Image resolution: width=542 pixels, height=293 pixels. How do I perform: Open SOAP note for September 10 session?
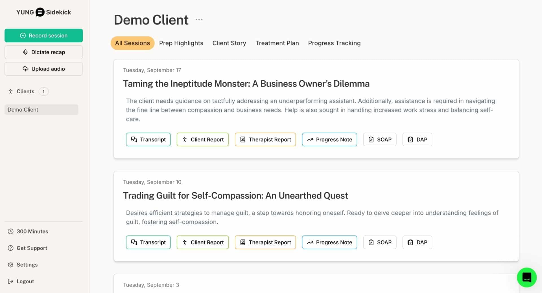[379, 243]
